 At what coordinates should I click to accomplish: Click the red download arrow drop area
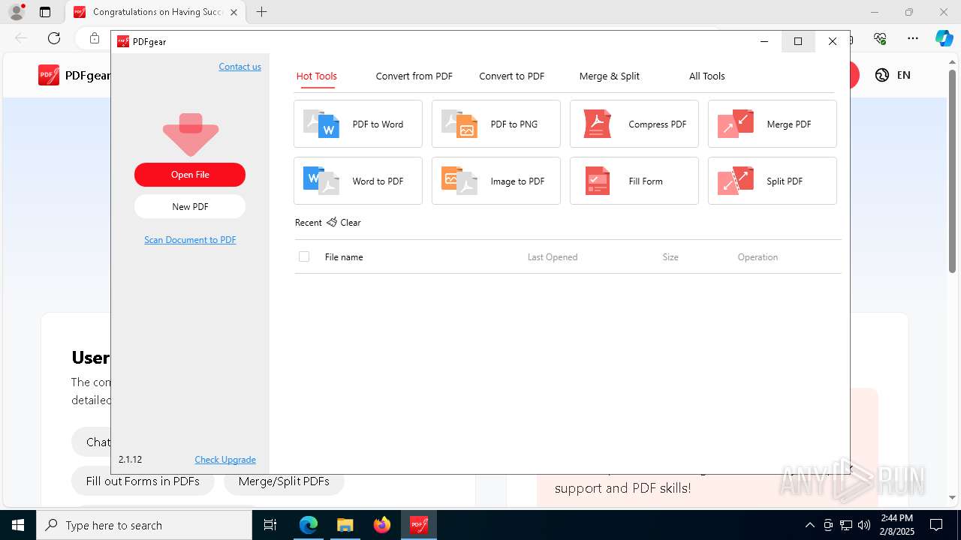pyautogui.click(x=190, y=134)
